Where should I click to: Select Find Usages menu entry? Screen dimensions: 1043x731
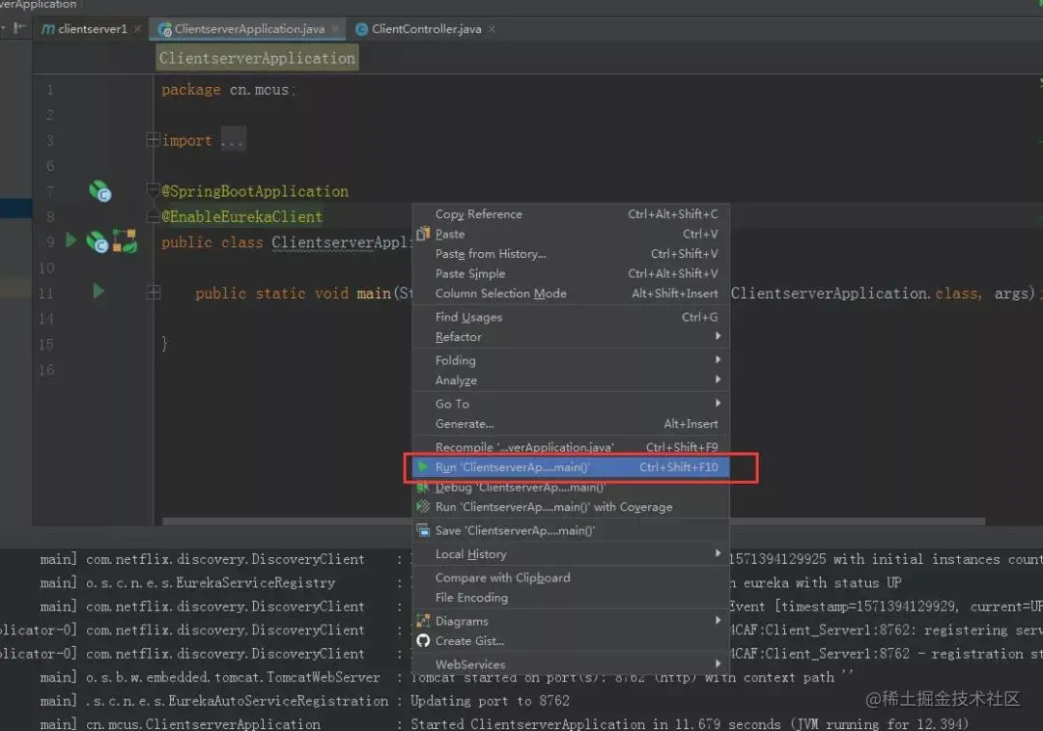(x=571, y=318)
